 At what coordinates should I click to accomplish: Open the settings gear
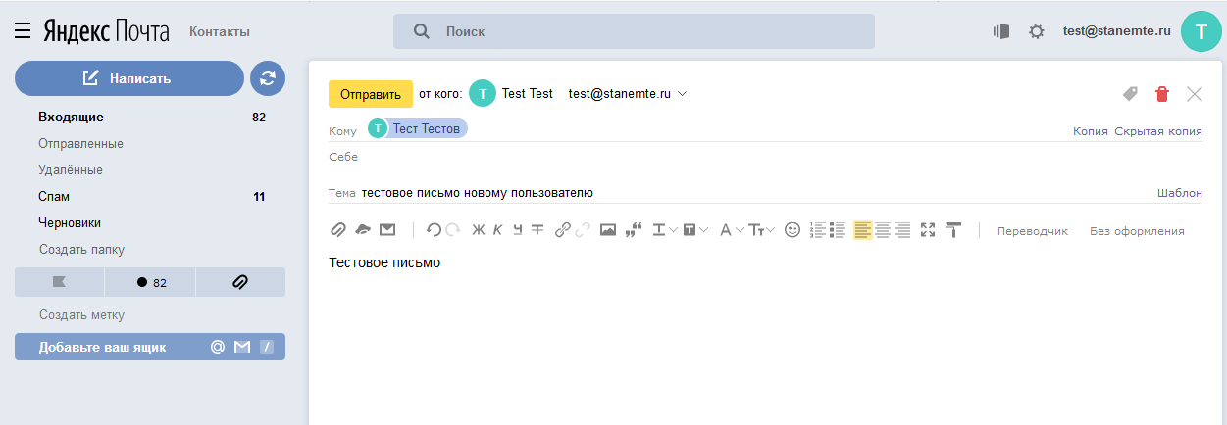(x=1036, y=31)
